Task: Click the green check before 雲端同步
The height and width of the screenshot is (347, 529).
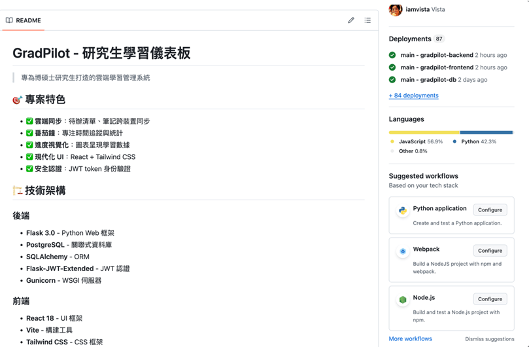Action: [29, 121]
